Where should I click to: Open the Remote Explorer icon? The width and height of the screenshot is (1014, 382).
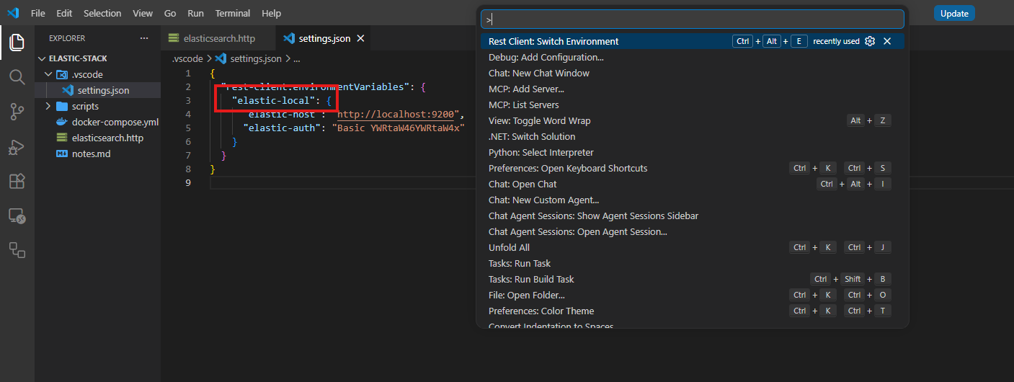click(17, 216)
